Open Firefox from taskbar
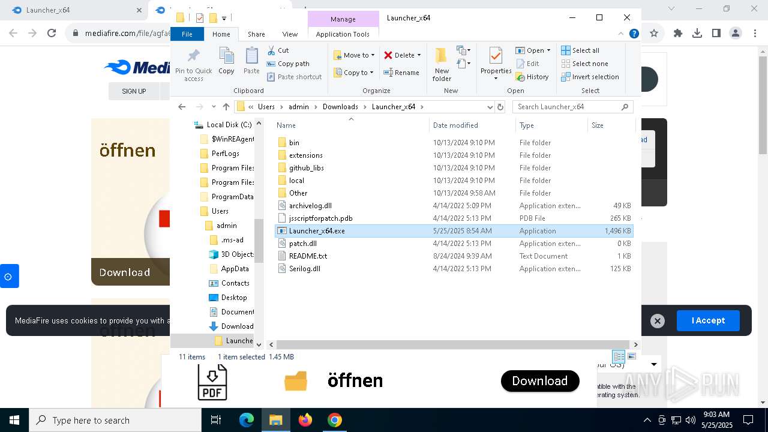 point(305,420)
